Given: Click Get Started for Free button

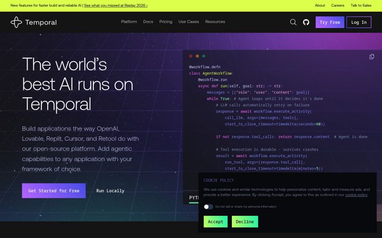Looking at the screenshot, I should point(54,190).
